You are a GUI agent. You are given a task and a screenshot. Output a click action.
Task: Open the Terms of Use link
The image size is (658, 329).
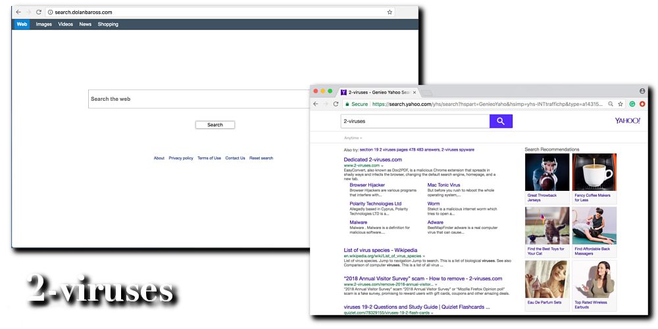209,158
